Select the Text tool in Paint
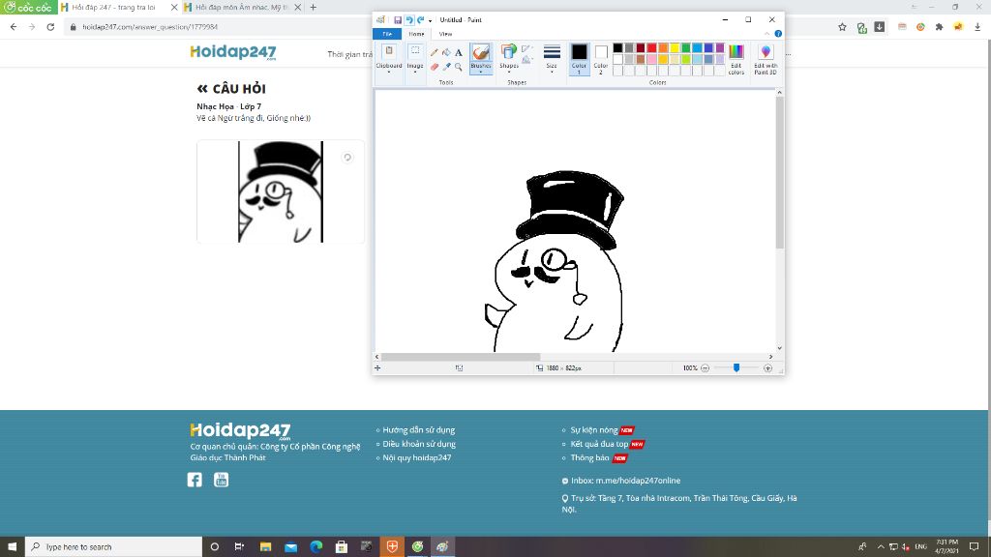 (458, 52)
